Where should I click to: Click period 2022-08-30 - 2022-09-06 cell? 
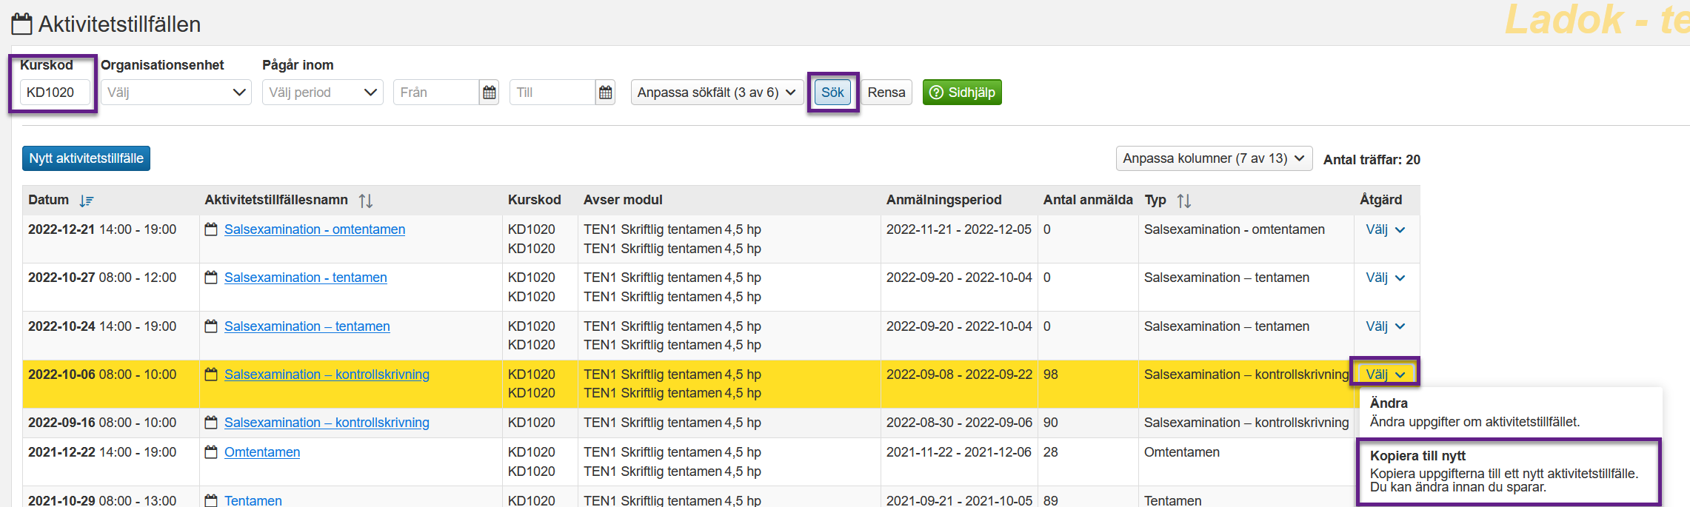959,423
